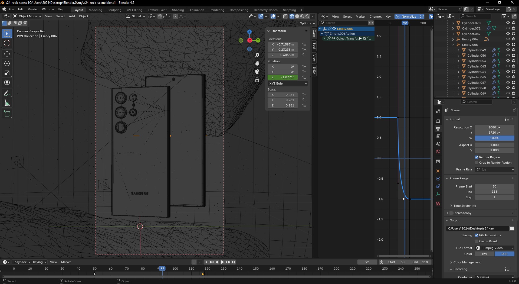
Task: Jump to first frame
Action: (x=206, y=262)
